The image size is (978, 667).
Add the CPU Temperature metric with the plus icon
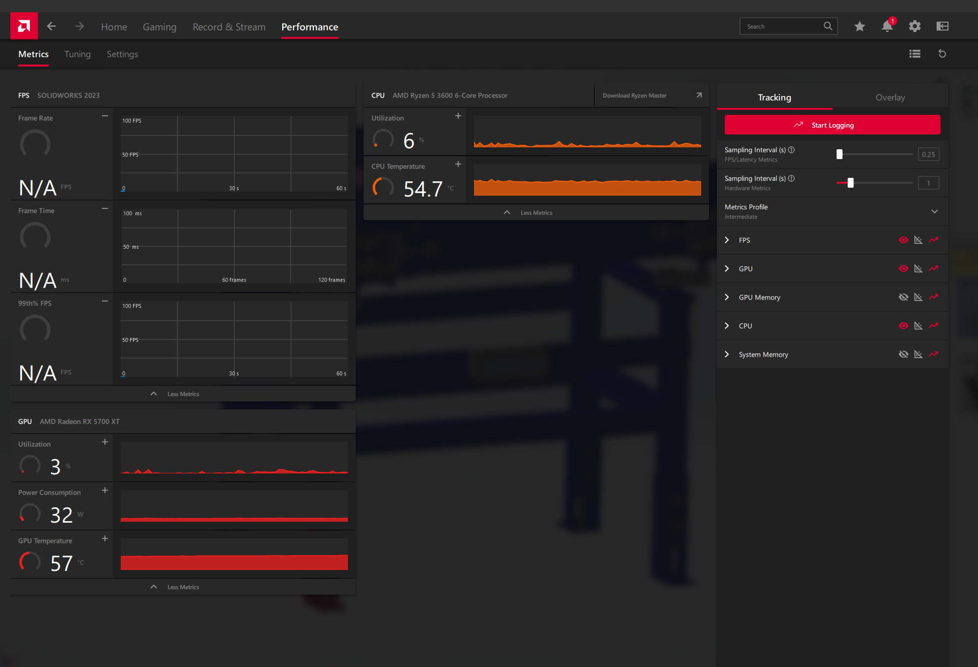pos(458,164)
